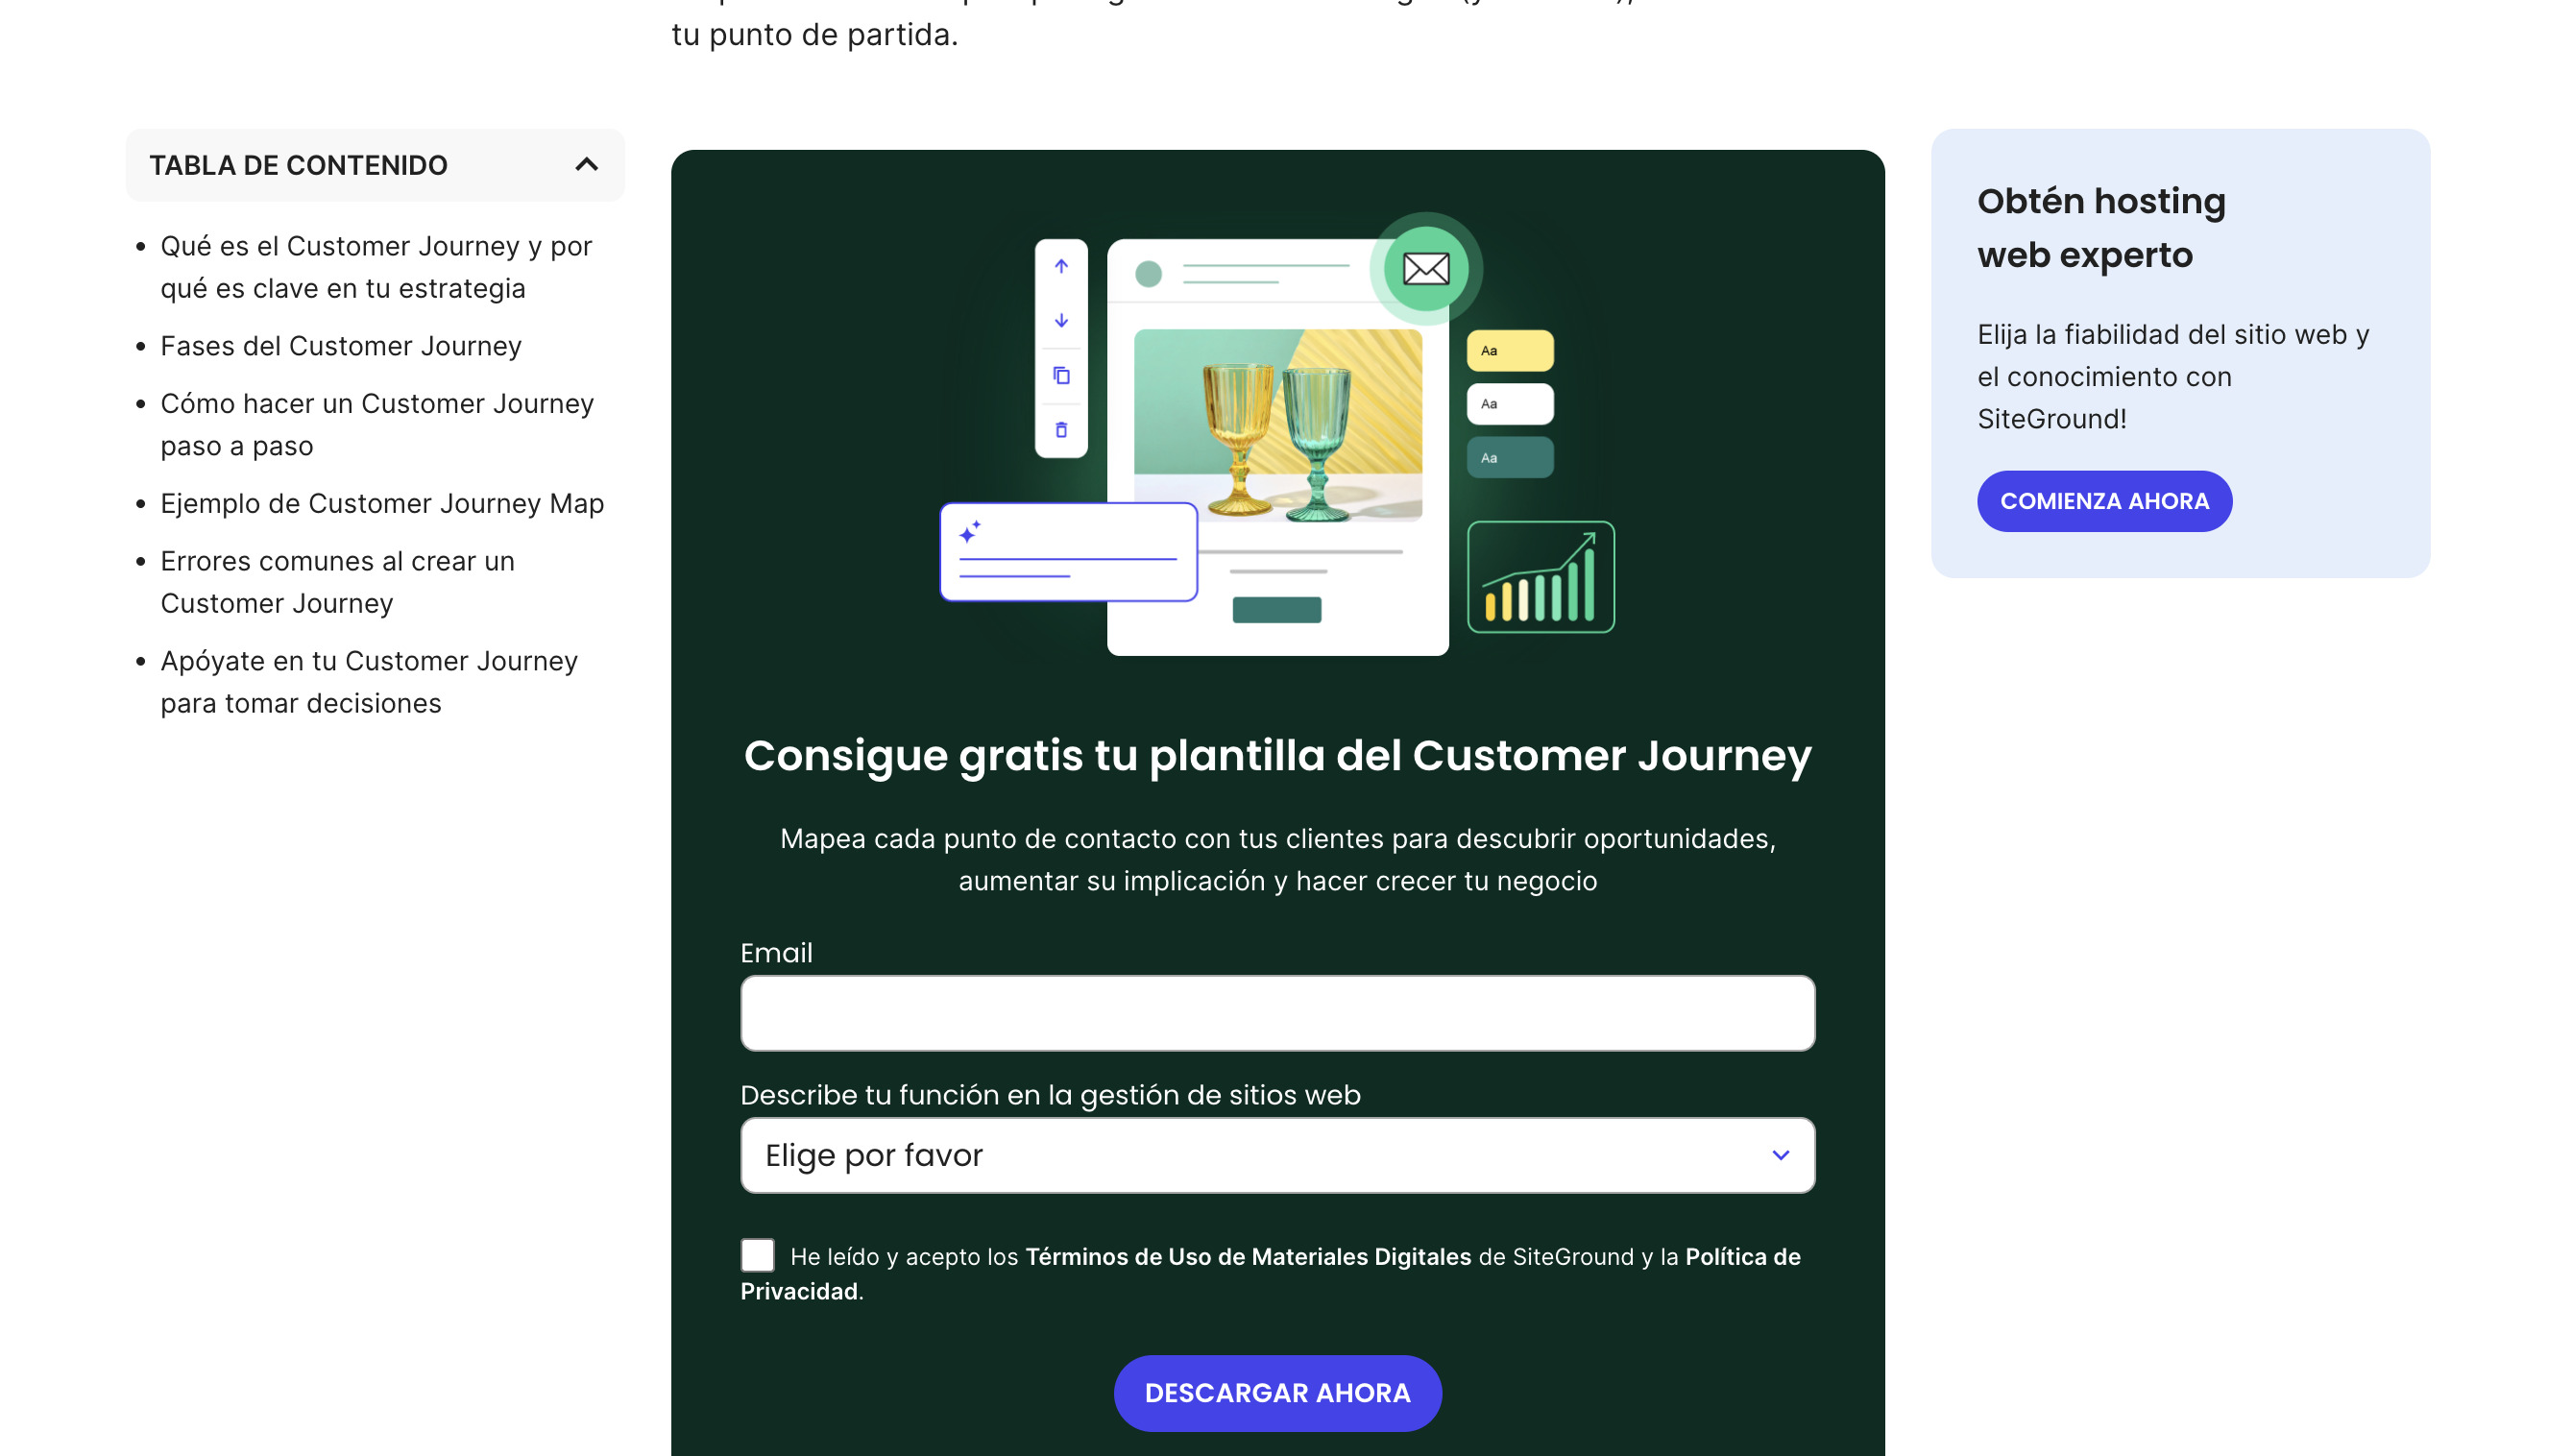Click the trash delete icon in the toolbar
Viewport: 2572px width, 1456px height.
pos(1060,430)
